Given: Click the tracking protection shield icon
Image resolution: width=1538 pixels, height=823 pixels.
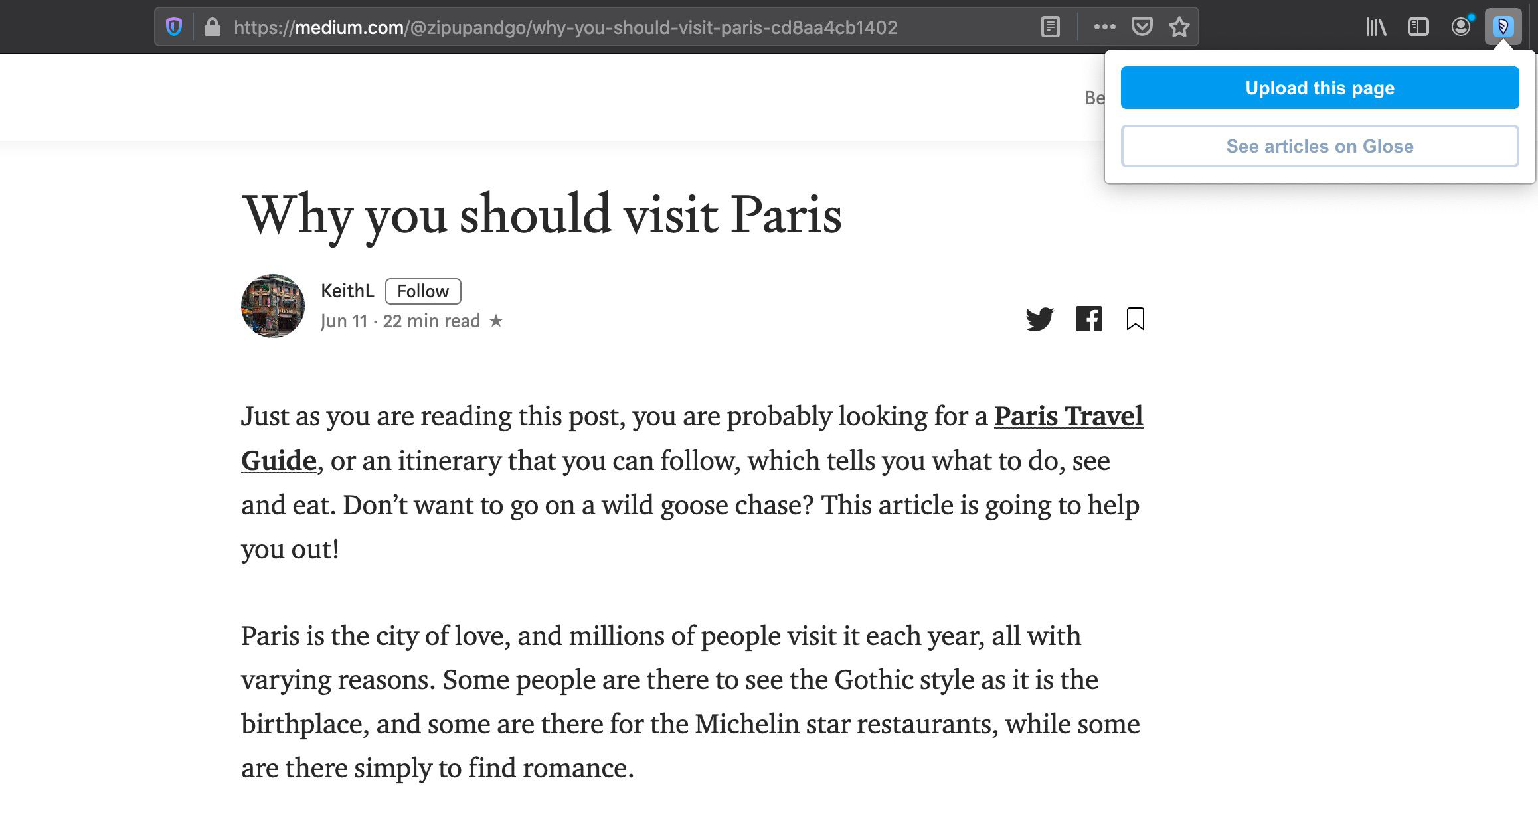Looking at the screenshot, I should tap(174, 27).
